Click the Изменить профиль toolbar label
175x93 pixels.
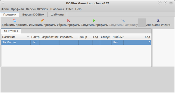click(x=42, y=25)
